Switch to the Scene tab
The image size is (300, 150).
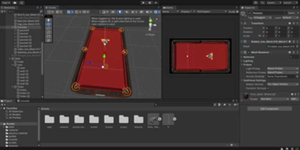click(x=51, y=8)
